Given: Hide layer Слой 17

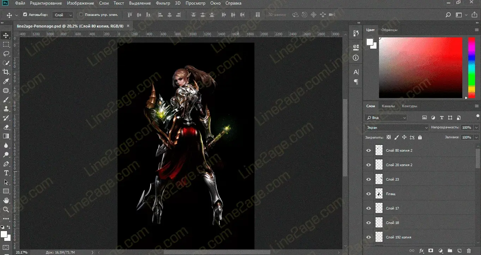Looking at the screenshot, I should (x=369, y=208).
